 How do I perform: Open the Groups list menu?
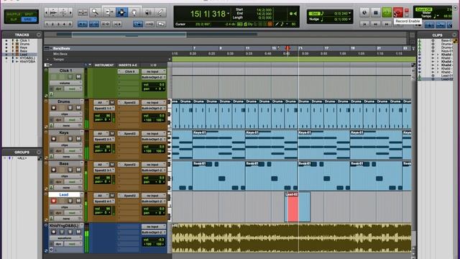point(39,152)
